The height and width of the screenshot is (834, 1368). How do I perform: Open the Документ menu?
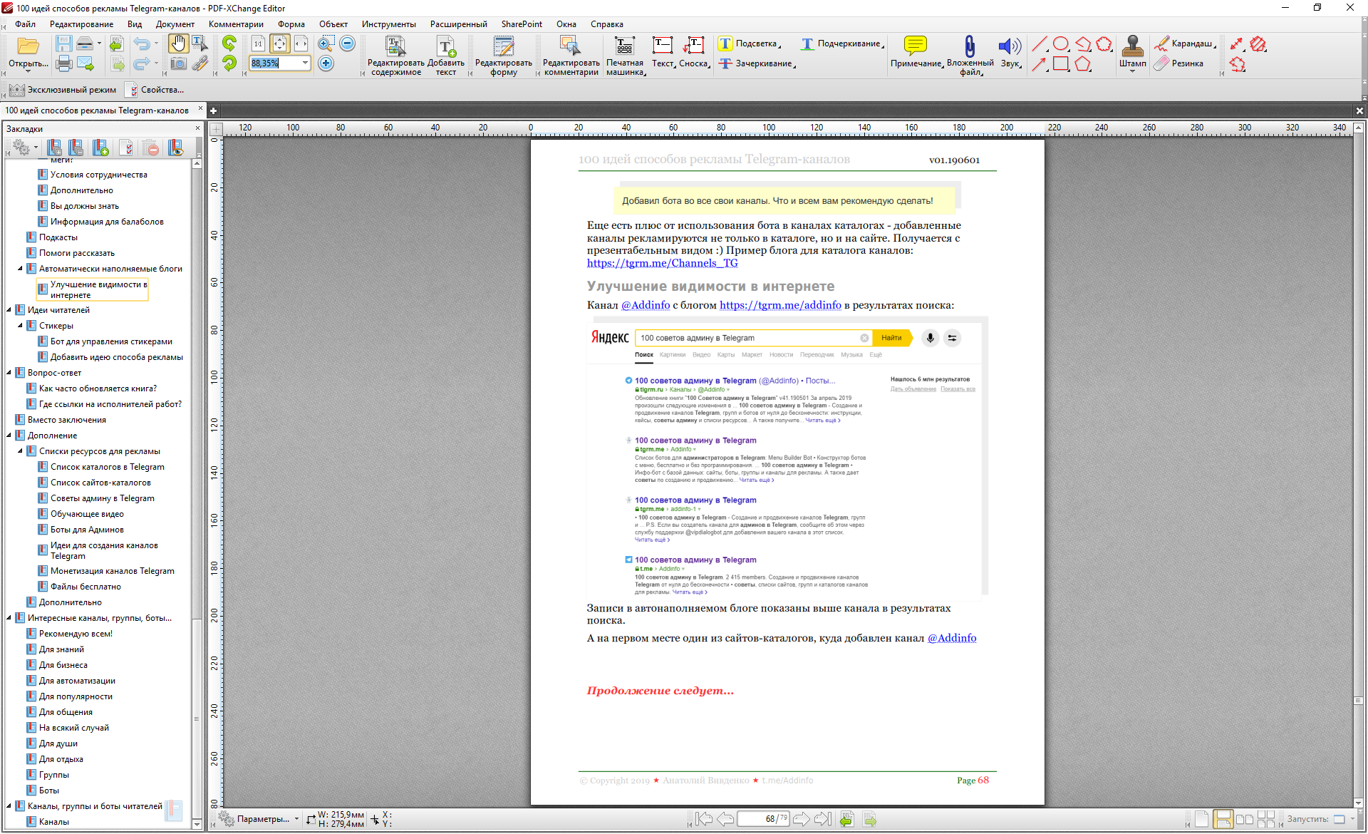pyautogui.click(x=175, y=24)
